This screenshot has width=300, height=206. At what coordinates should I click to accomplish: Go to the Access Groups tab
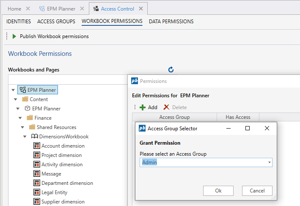(56, 22)
